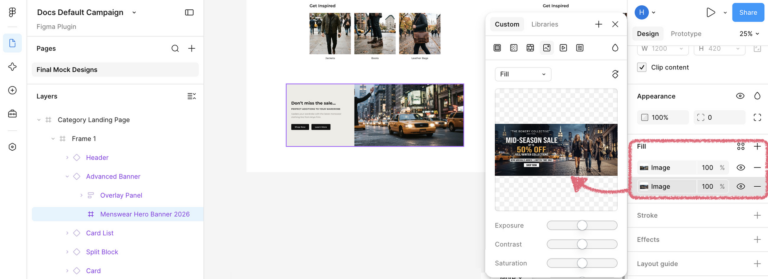768x279 pixels.
Task: Open the AI sparkle actions icon
Action: [12, 67]
